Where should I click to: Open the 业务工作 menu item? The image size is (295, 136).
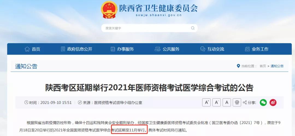[x=256, y=49]
